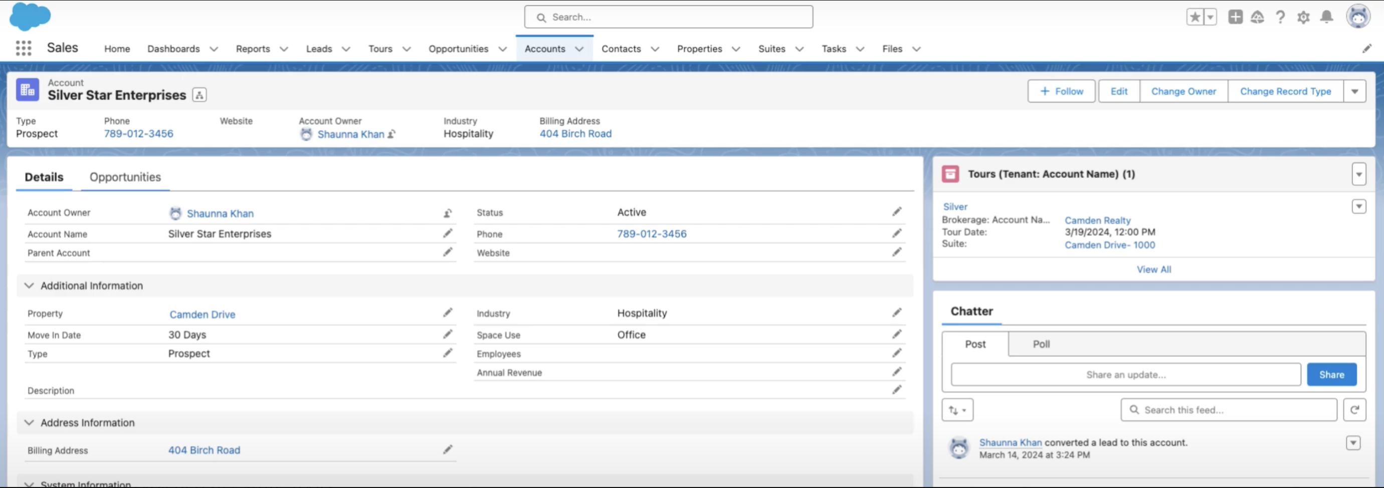
Task: Click View All tours link
Action: click(1153, 269)
